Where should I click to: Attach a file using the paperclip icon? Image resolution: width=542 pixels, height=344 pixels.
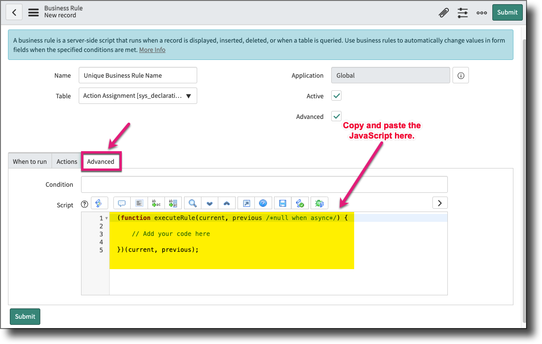tap(444, 13)
